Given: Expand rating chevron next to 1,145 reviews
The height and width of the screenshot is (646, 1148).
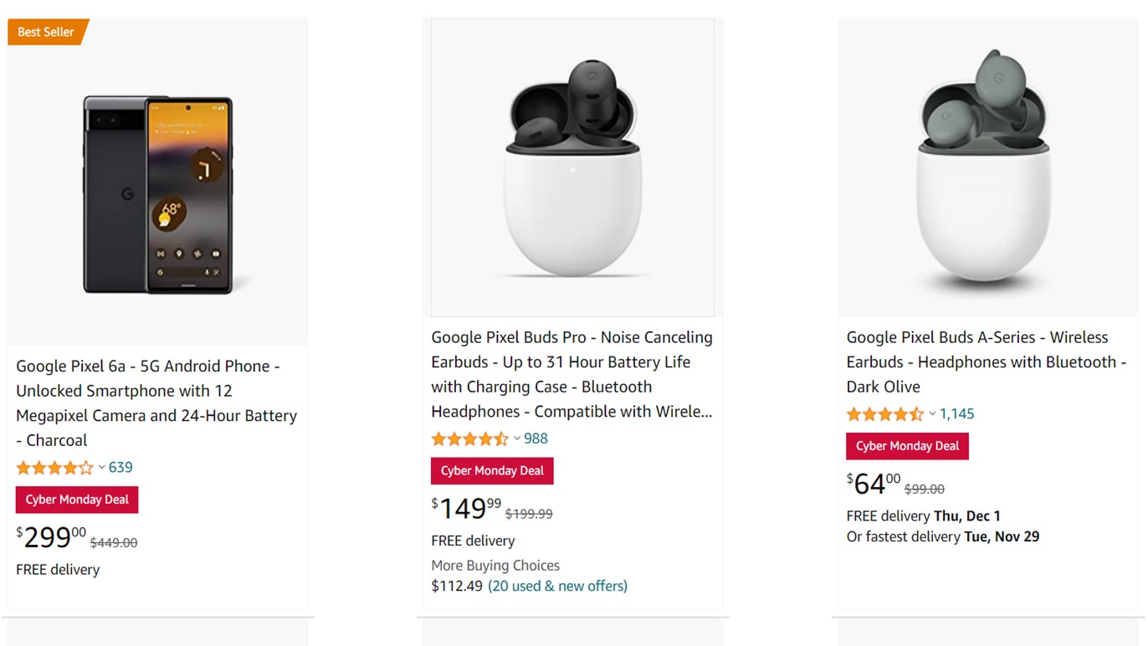Looking at the screenshot, I should tap(932, 414).
